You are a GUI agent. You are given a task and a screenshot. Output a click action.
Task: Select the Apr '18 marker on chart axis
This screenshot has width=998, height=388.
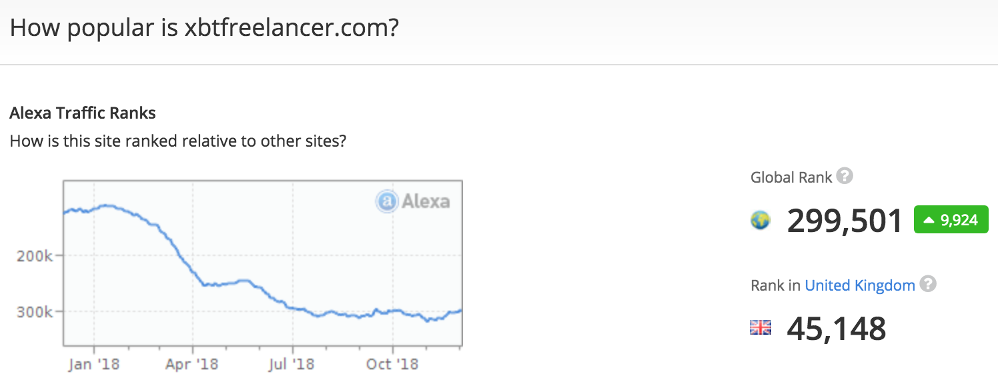(x=192, y=364)
